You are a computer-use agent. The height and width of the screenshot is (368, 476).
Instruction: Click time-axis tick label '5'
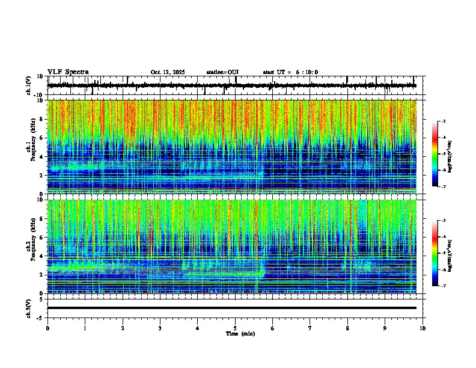[x=235, y=328]
